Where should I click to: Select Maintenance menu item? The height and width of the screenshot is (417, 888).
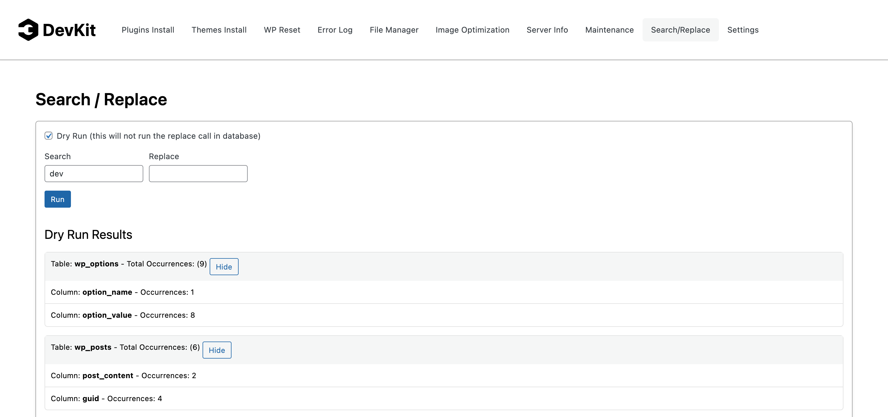(x=609, y=30)
